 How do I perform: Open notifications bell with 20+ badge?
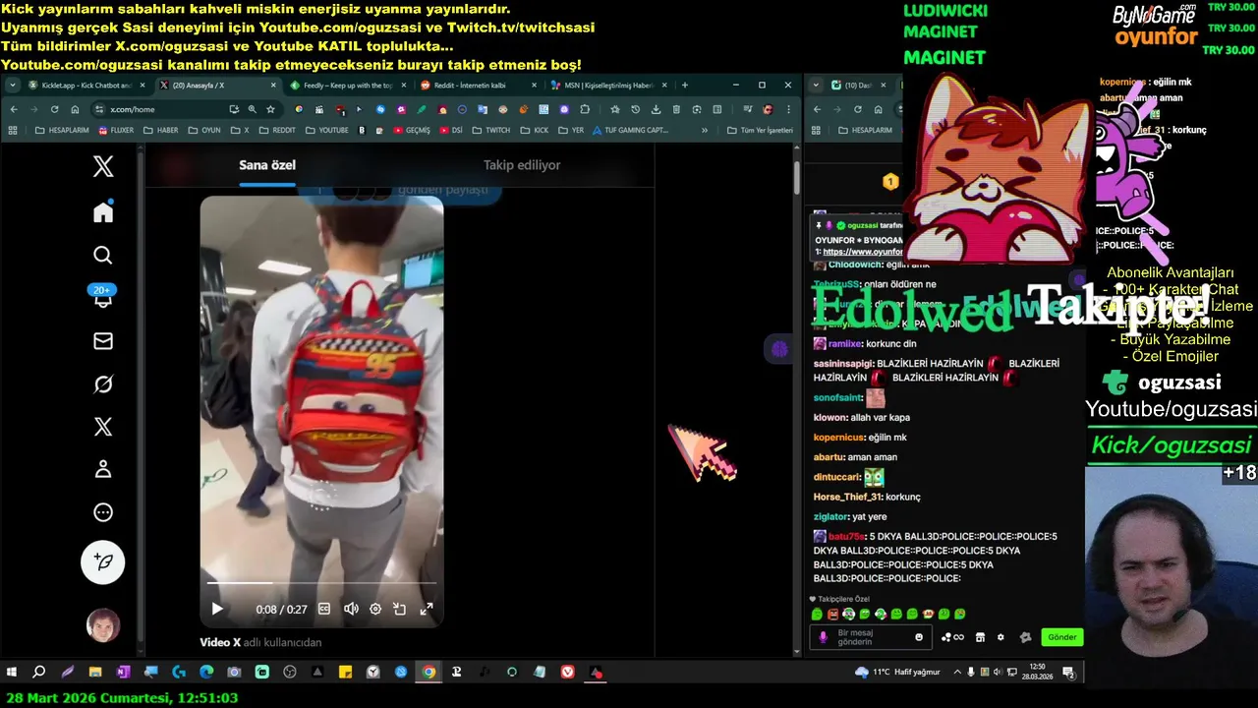[x=103, y=297]
